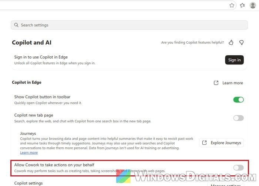
Task: Enable Copilot new tab page toggle
Action: (238, 118)
